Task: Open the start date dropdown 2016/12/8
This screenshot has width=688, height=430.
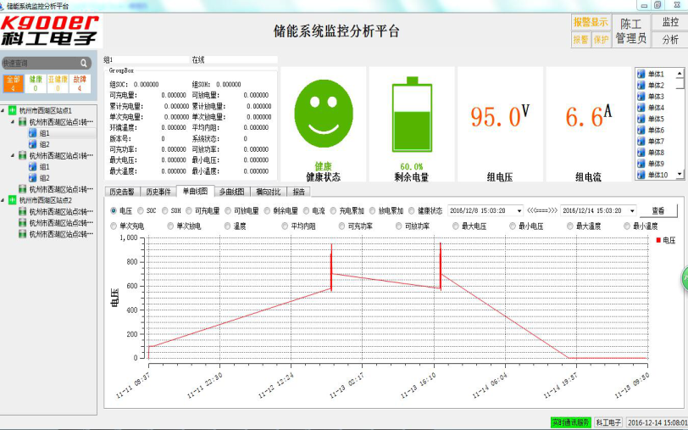Action: click(519, 210)
